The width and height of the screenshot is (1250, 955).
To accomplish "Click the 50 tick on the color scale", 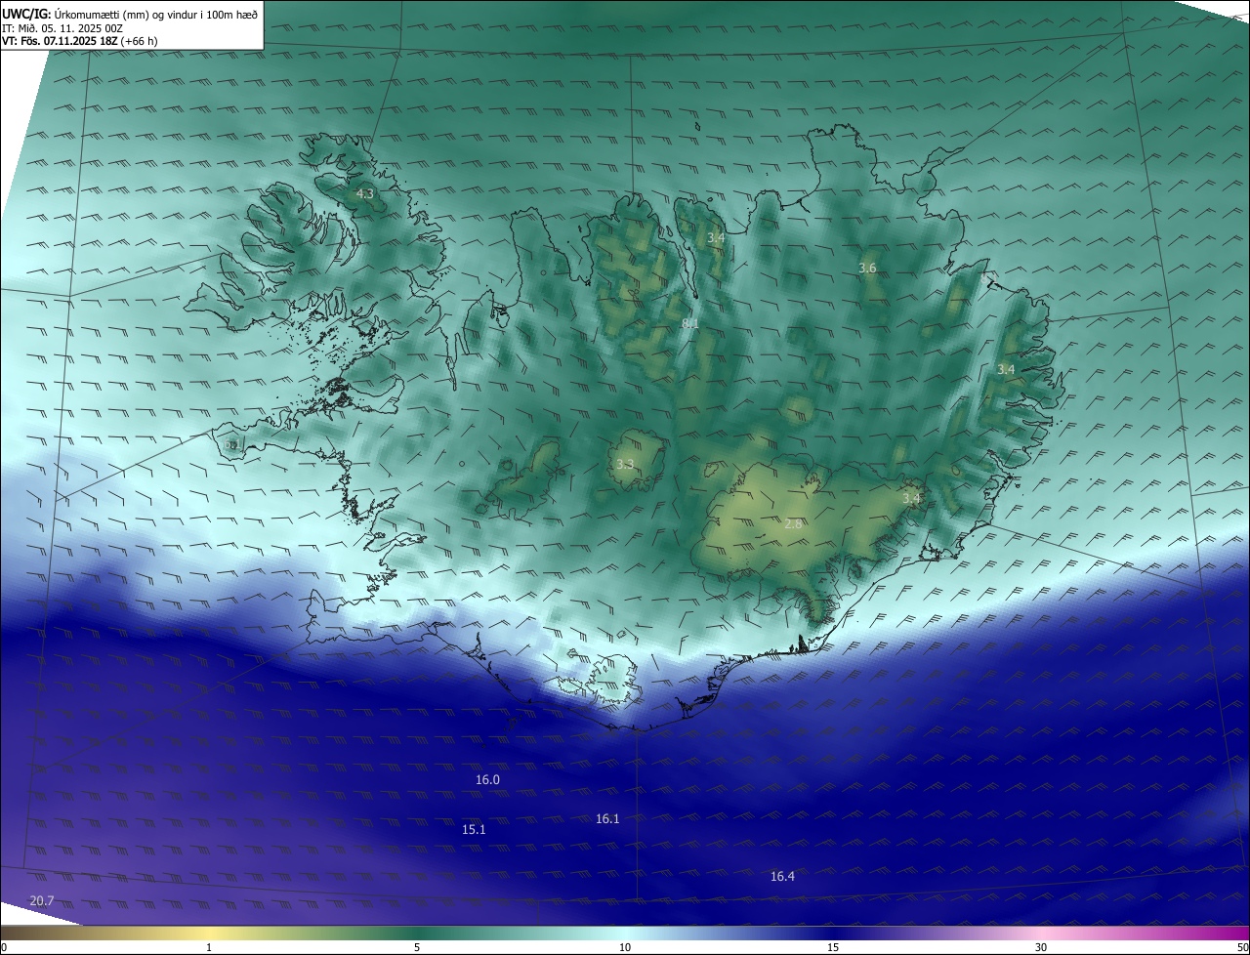I will tap(1242, 947).
